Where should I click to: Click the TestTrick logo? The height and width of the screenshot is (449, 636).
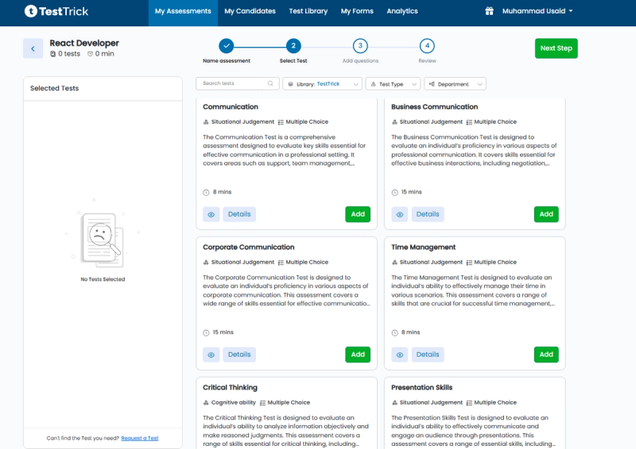click(56, 11)
